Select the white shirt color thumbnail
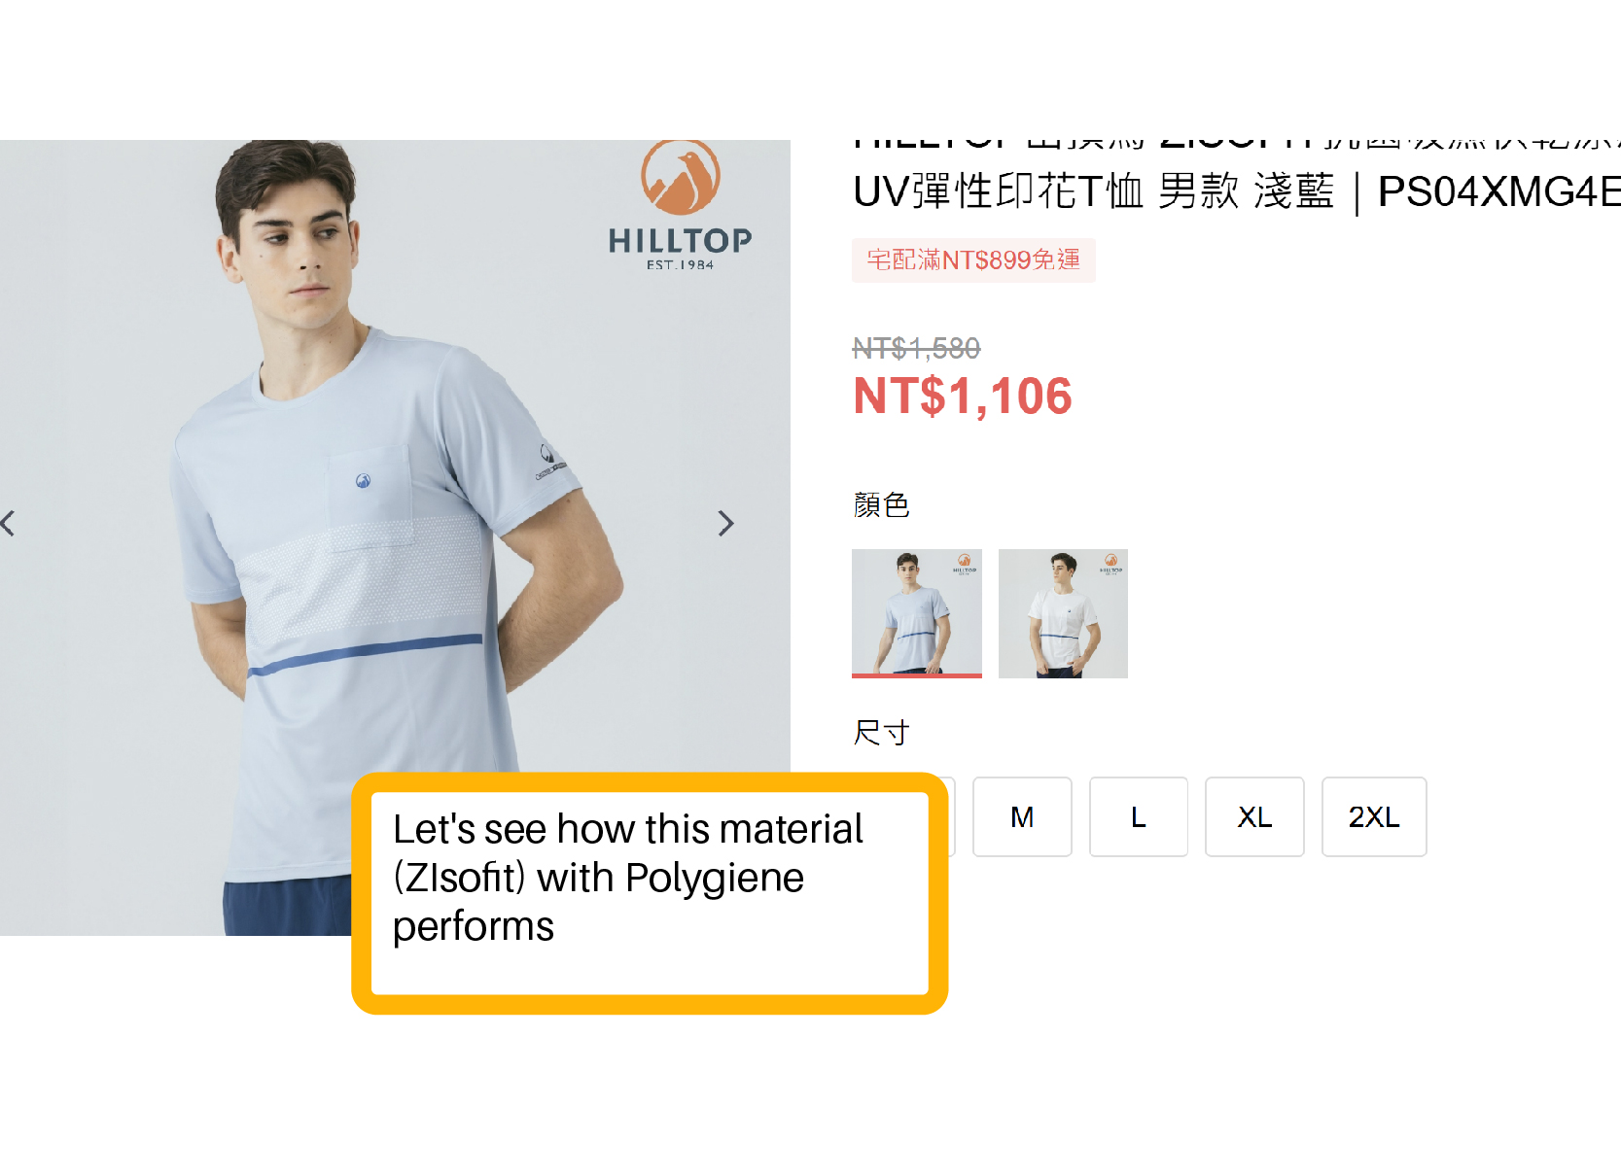The image size is (1621, 1175). pyautogui.click(x=1063, y=613)
